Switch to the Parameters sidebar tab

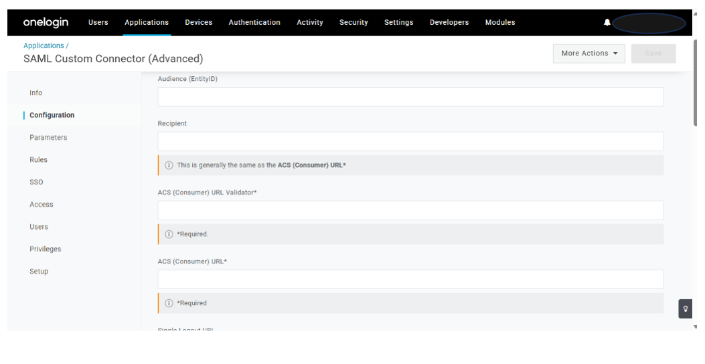[48, 138]
